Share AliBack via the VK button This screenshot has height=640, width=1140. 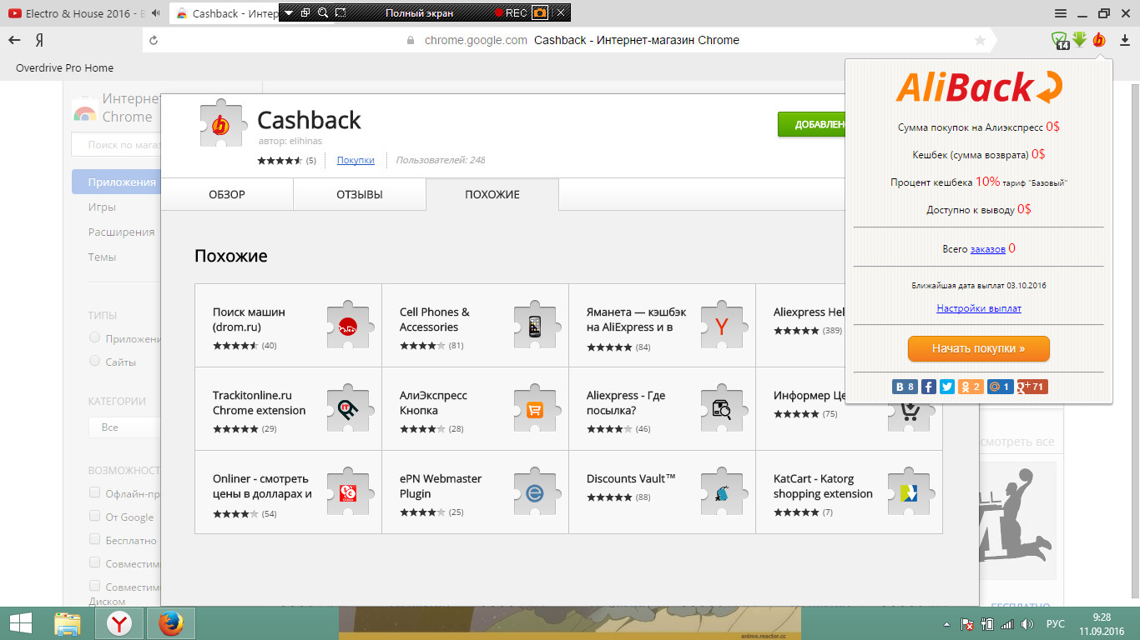(x=905, y=387)
